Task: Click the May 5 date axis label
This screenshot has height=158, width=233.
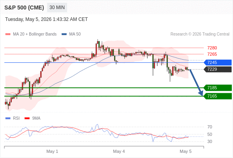Action: pyautogui.click(x=186, y=151)
